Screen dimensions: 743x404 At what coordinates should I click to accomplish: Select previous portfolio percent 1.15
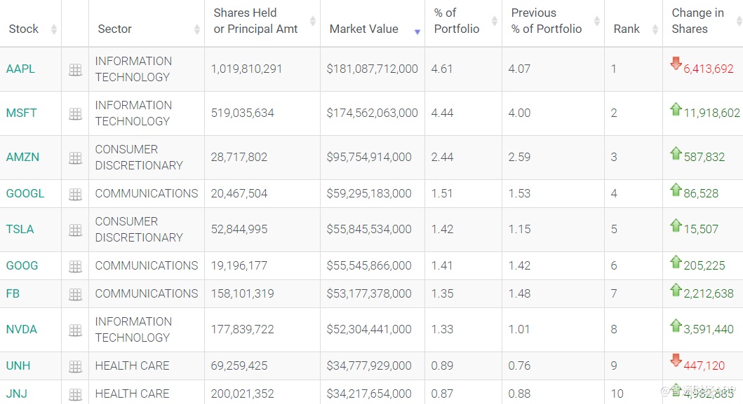tap(519, 229)
